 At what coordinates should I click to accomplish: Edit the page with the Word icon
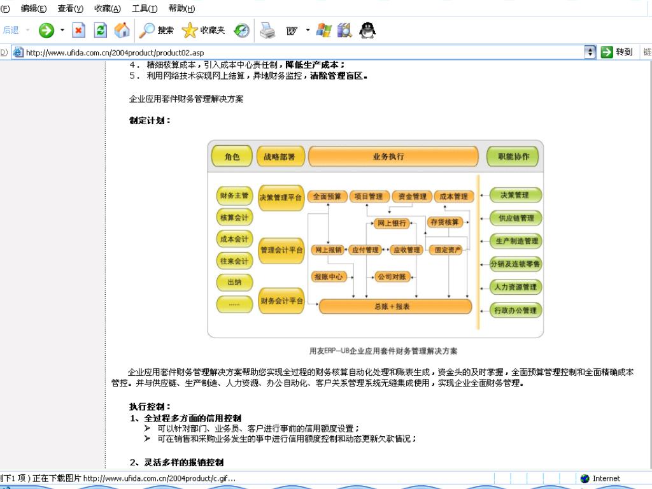292,31
